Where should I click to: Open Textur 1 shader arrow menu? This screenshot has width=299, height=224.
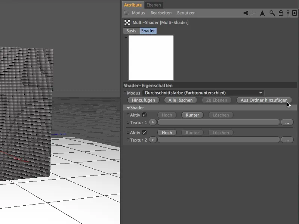tap(153, 122)
